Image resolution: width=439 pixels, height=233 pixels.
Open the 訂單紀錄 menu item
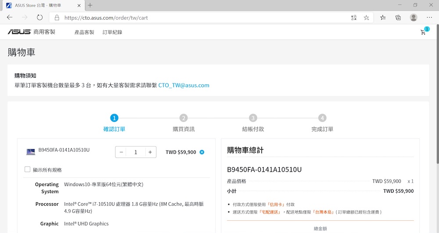(112, 32)
